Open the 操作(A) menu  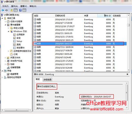[x=14, y=6]
